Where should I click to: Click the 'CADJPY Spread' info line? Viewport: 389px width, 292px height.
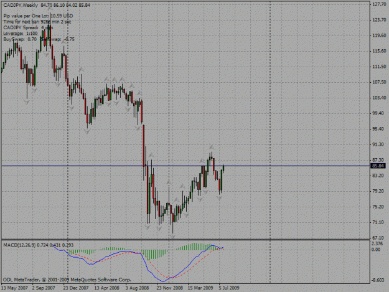click(x=28, y=27)
